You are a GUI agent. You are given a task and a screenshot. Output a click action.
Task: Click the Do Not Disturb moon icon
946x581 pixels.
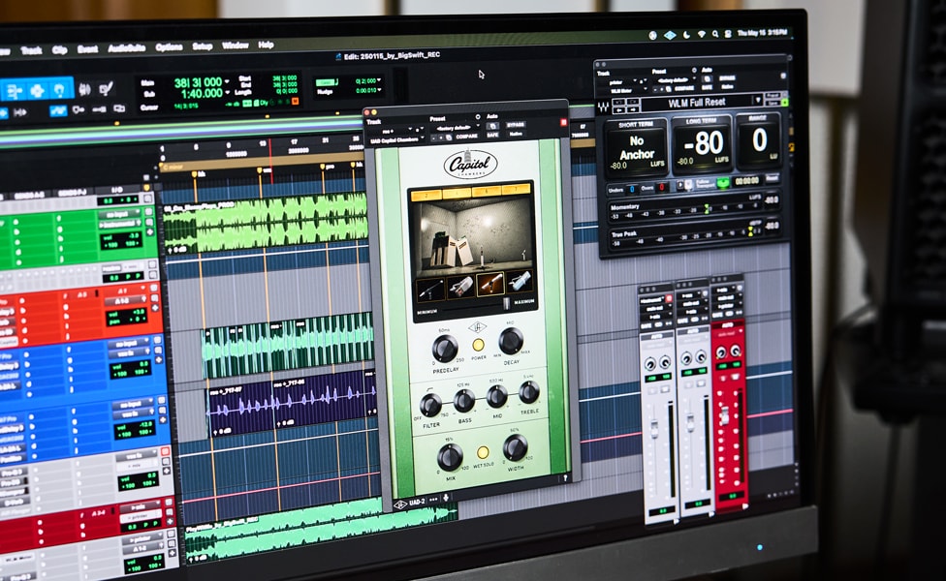[686, 35]
